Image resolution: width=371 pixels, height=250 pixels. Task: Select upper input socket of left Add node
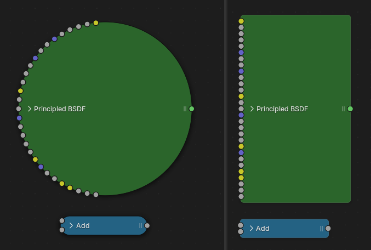click(62, 221)
